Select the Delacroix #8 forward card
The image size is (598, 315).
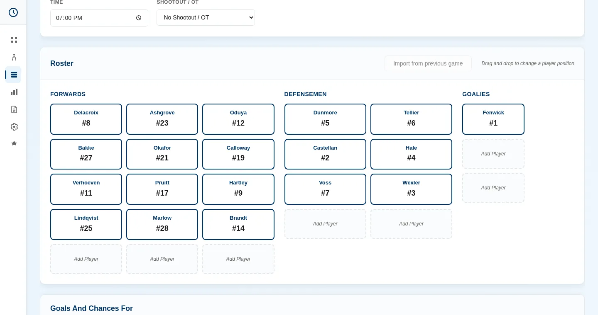tap(86, 119)
